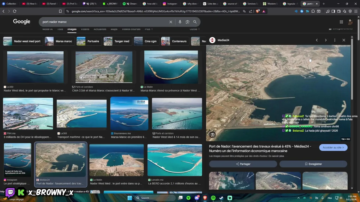
Task: Start voice search with the microphone icon
Action: [x=180, y=22]
